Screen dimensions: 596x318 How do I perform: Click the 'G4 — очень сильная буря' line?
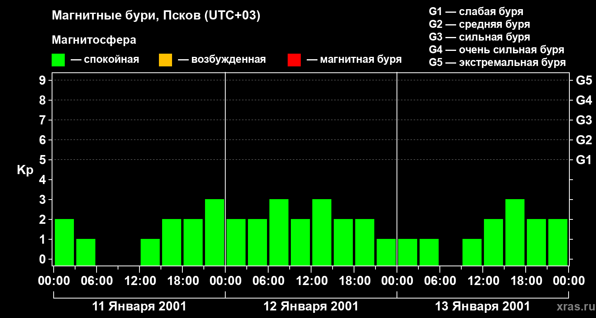pos(497,50)
